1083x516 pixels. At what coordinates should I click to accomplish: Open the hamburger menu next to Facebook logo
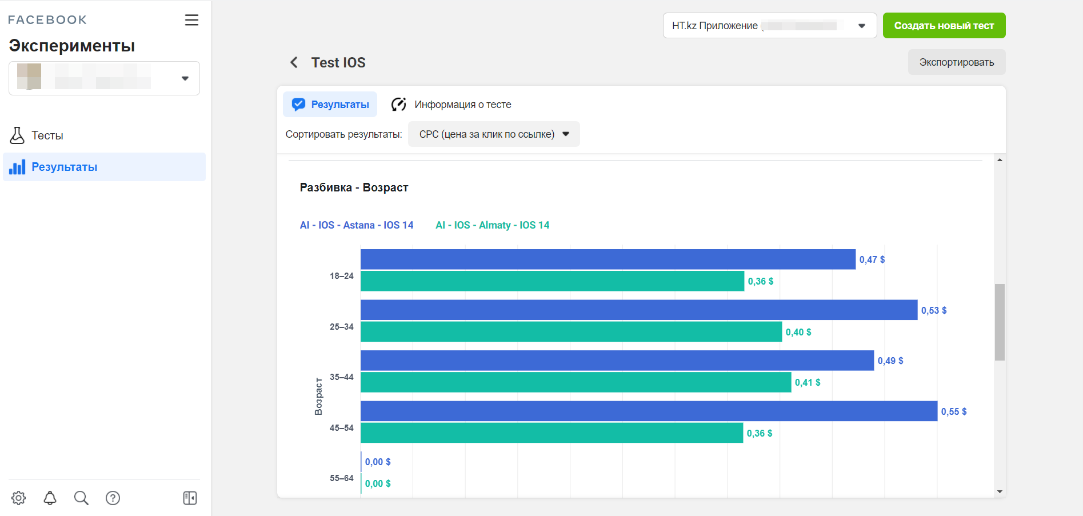click(191, 20)
